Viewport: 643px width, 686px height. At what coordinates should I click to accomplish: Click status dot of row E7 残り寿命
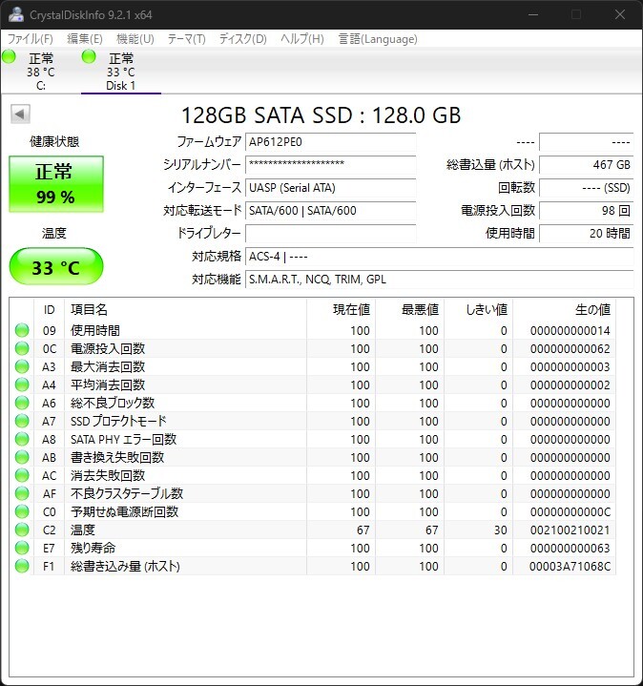(22, 548)
